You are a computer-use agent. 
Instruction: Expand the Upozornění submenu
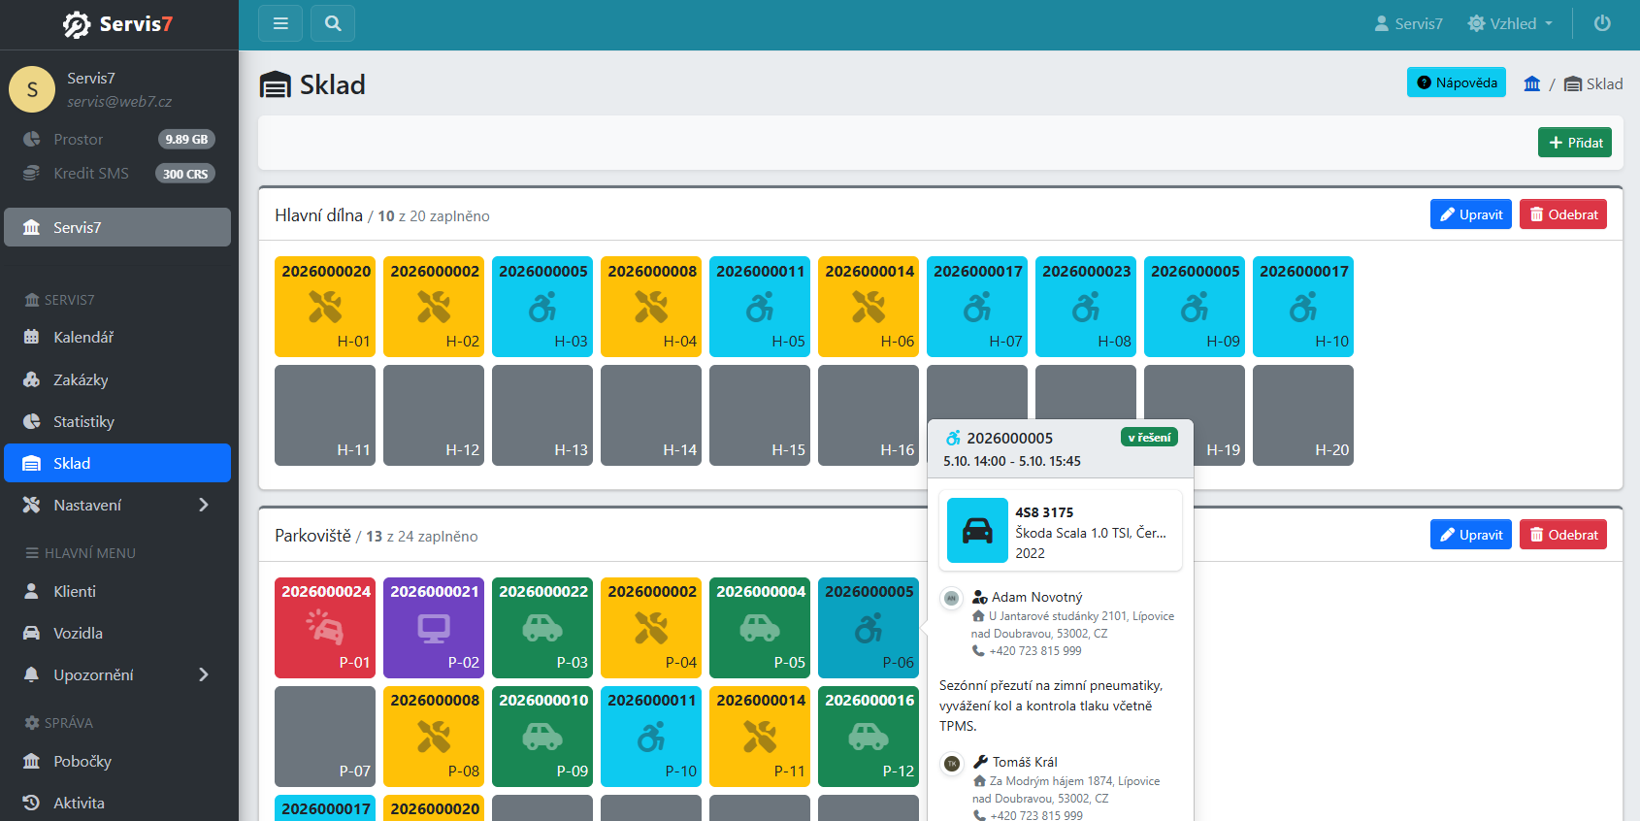pyautogui.click(x=117, y=674)
